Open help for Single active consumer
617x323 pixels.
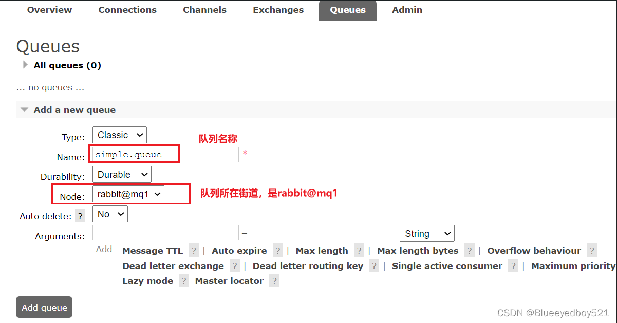coord(513,266)
